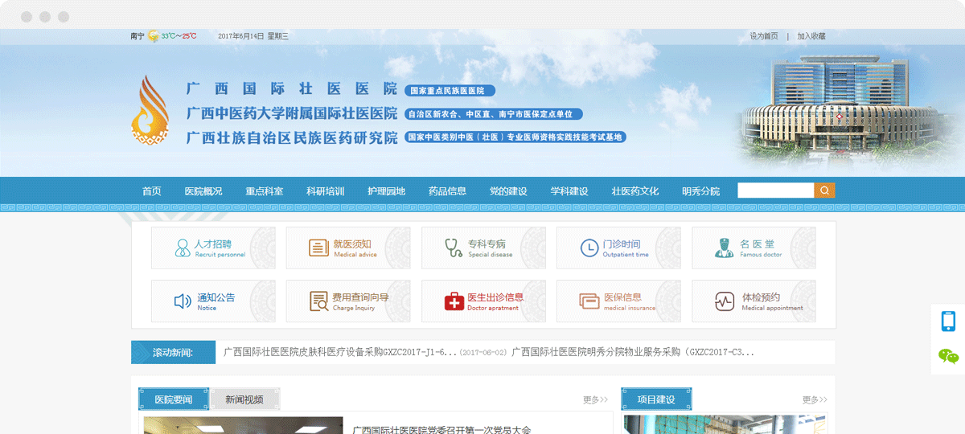The height and width of the screenshot is (434, 965).
Task: Open scrolling news 明秀分院物业服务采购 item
Action: point(634,352)
